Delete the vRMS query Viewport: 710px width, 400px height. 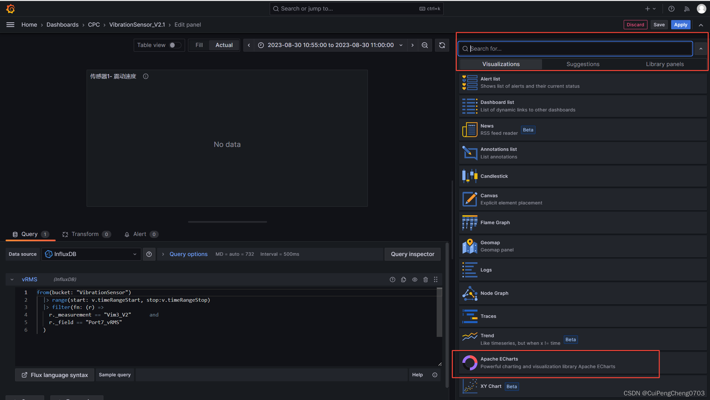point(425,279)
